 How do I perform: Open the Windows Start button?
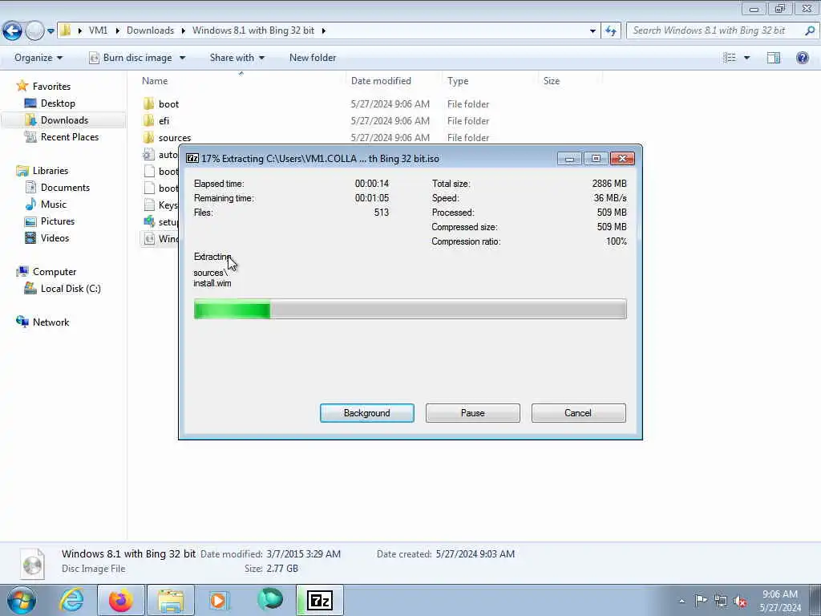coord(21,600)
